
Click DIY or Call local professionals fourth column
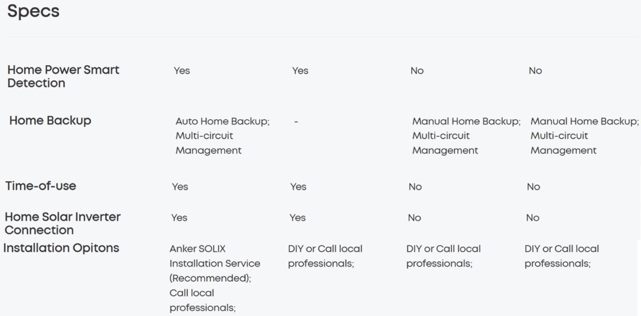click(x=562, y=256)
